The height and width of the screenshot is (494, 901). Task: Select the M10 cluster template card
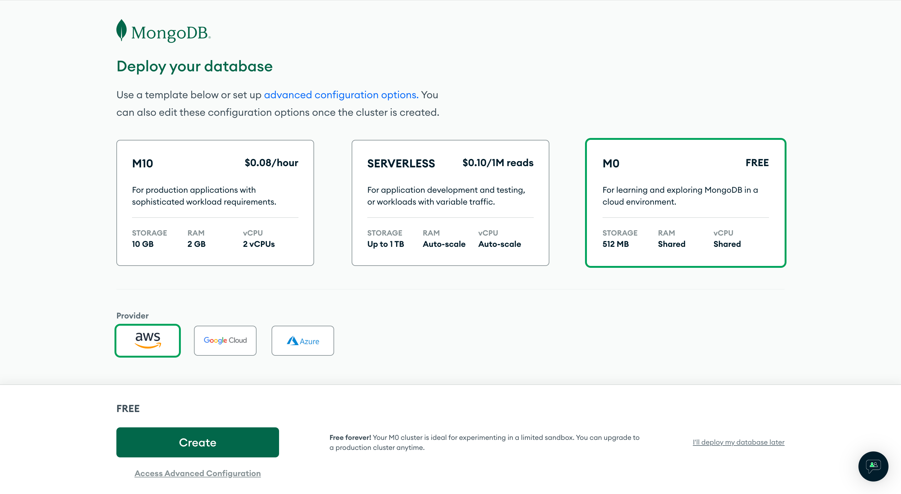(x=215, y=202)
